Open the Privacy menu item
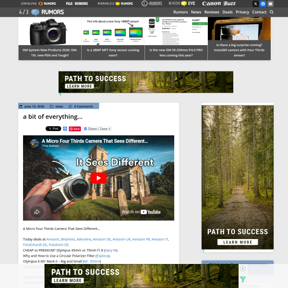Screen dimensions: 288x288 coord(242,12)
